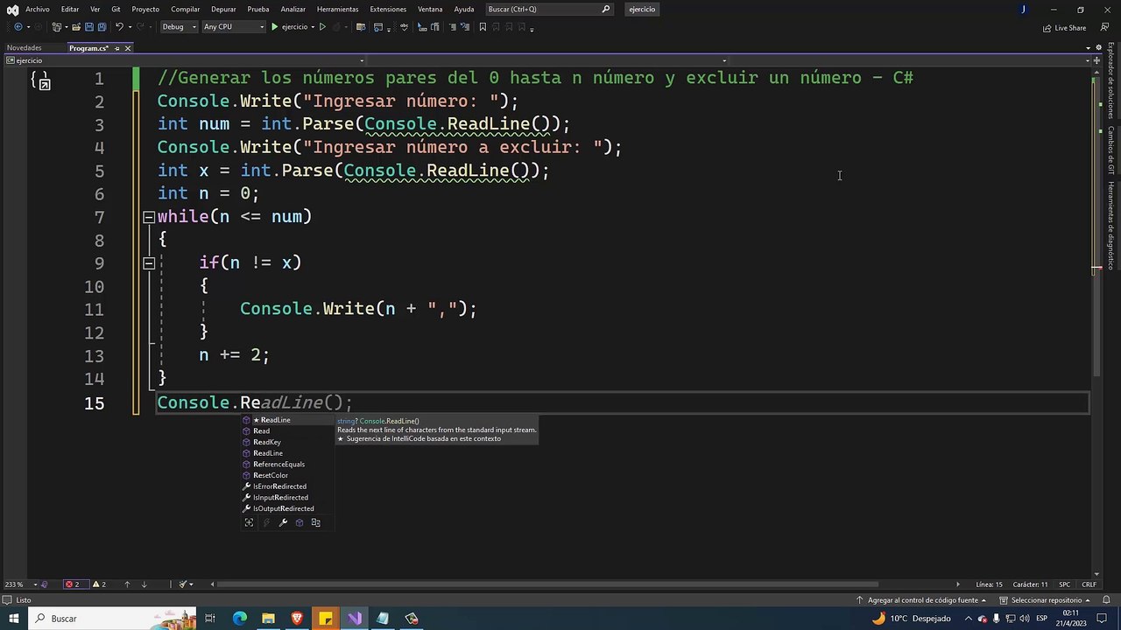The height and width of the screenshot is (630, 1121).
Task: Collapse the if block outline
Action: coord(149,262)
